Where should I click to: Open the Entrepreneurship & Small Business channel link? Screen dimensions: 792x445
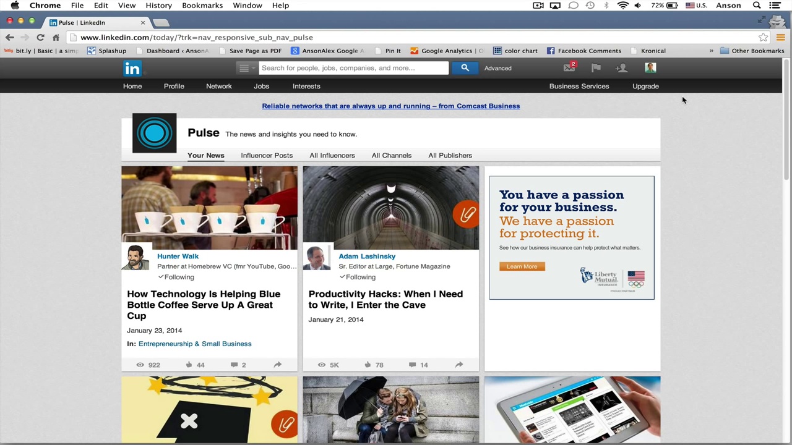[x=195, y=344]
